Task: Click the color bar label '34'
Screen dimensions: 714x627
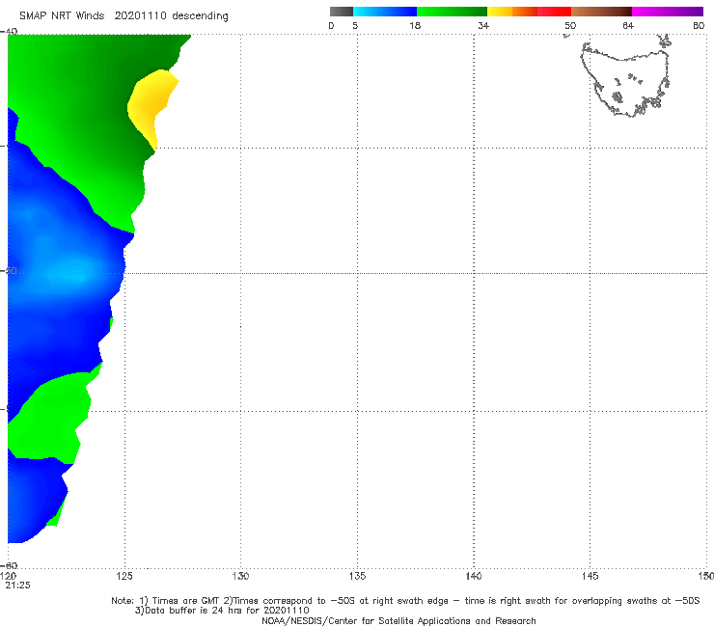Action: (483, 25)
